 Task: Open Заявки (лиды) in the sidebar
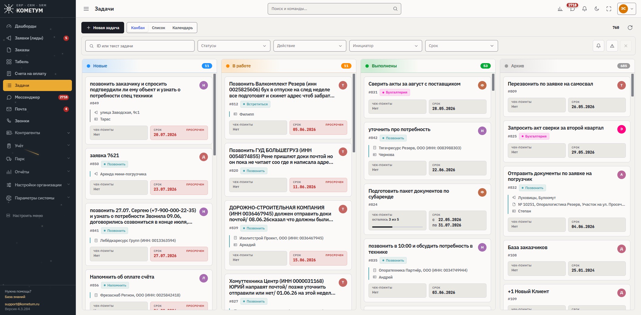(x=37, y=38)
